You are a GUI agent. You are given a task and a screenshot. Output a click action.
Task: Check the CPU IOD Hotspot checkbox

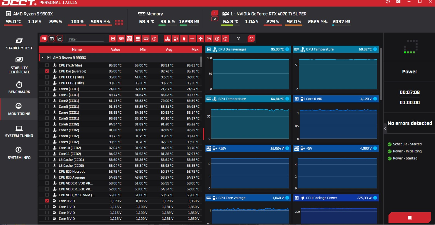coord(47,171)
